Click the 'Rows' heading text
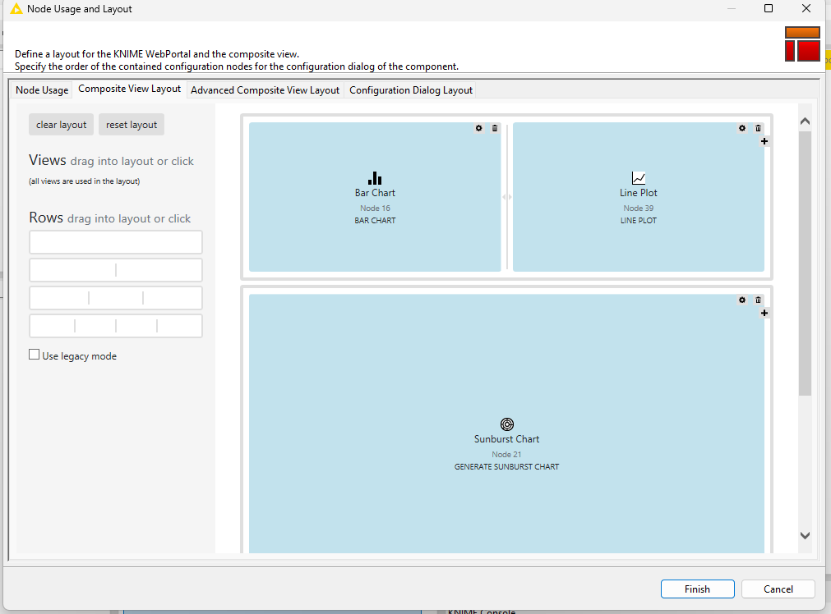Viewport: 831px width, 614px height. pos(46,218)
